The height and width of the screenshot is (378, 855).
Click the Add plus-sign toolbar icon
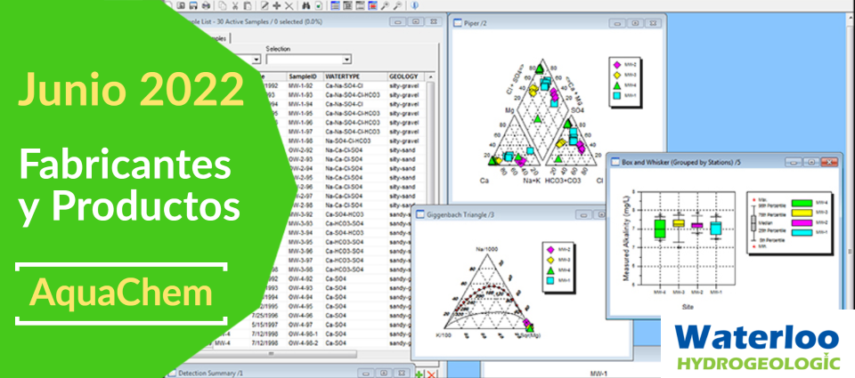pyautogui.click(x=276, y=5)
